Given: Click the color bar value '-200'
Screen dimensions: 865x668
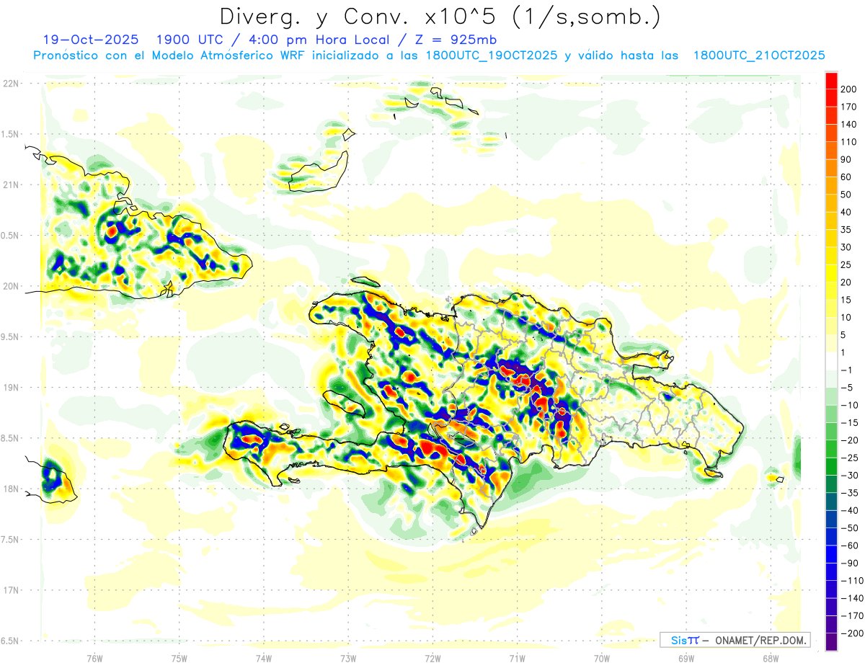Looking at the screenshot, I should (x=852, y=634).
